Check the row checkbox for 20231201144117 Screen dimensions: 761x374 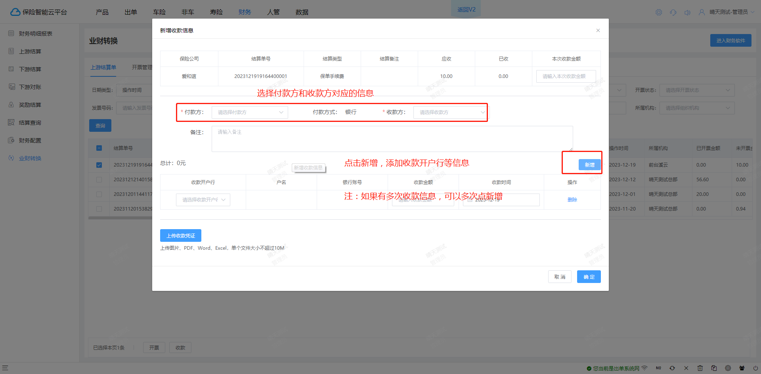tap(99, 194)
